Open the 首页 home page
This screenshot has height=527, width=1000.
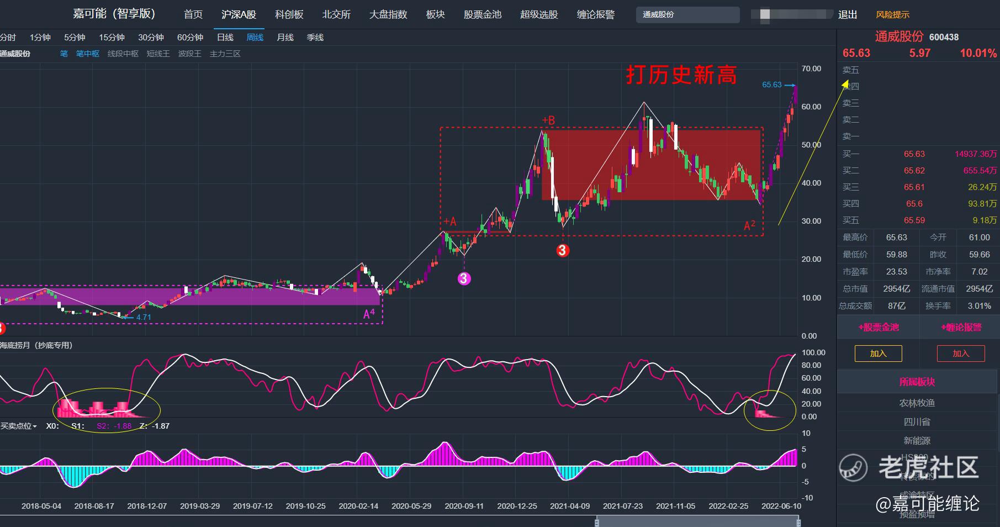(x=193, y=14)
